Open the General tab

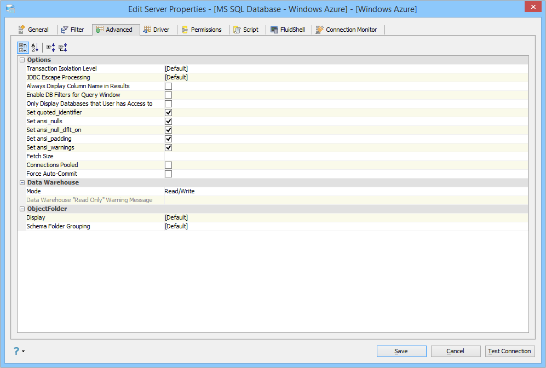(x=33, y=30)
